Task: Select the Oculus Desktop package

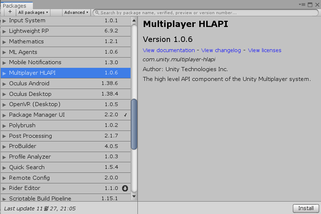Action: click(x=65, y=94)
